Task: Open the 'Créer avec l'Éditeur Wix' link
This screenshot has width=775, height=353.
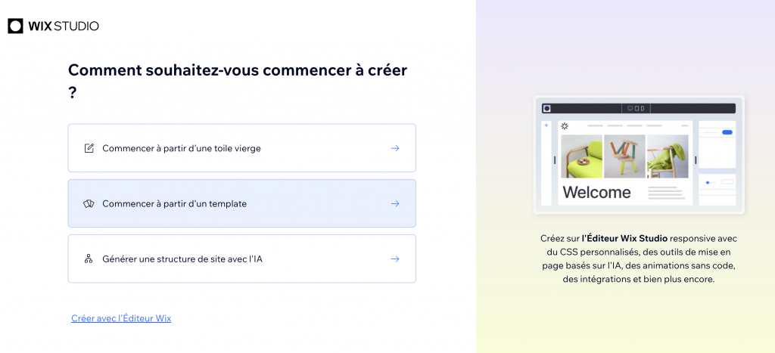Action: (121, 318)
